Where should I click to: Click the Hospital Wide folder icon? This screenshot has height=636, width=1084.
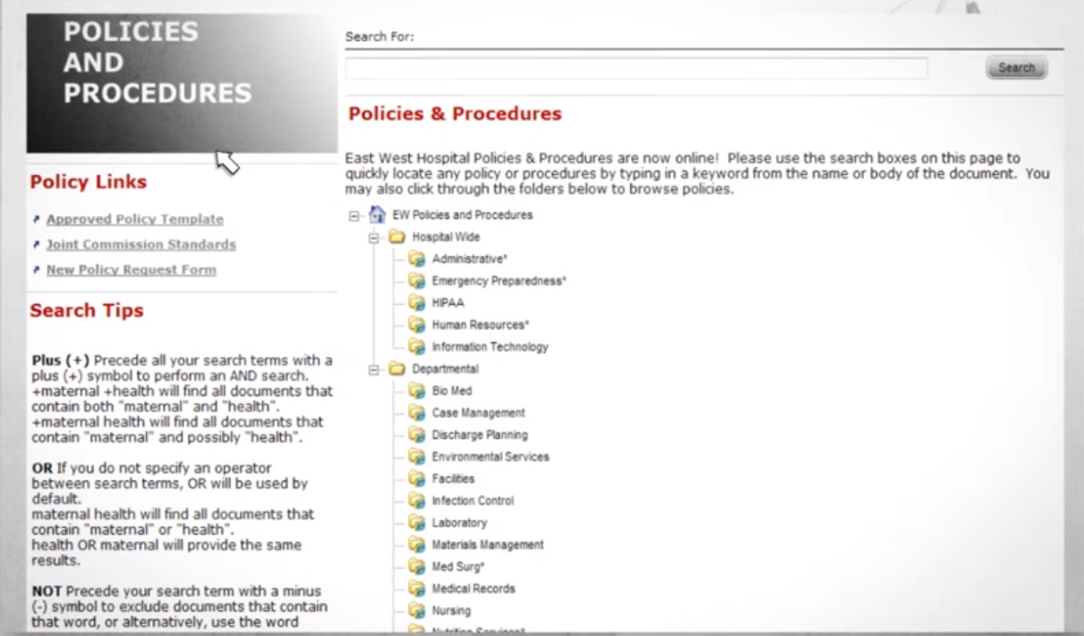coord(397,237)
